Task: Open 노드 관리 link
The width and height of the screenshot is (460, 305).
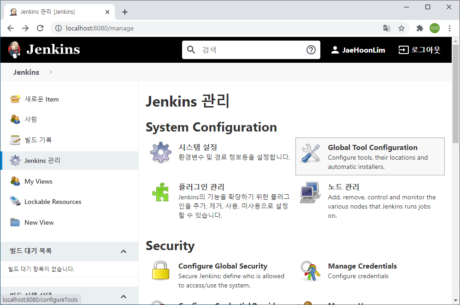Action: tap(343, 187)
